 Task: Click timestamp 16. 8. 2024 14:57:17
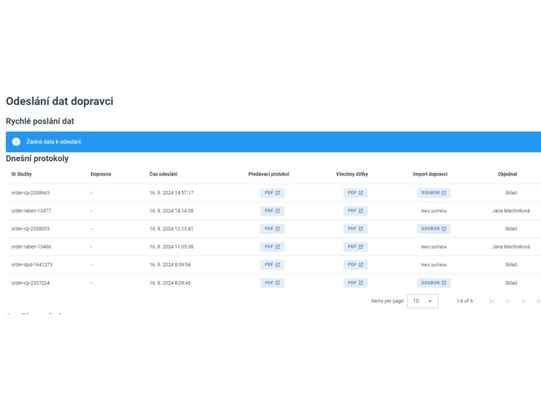point(172,192)
